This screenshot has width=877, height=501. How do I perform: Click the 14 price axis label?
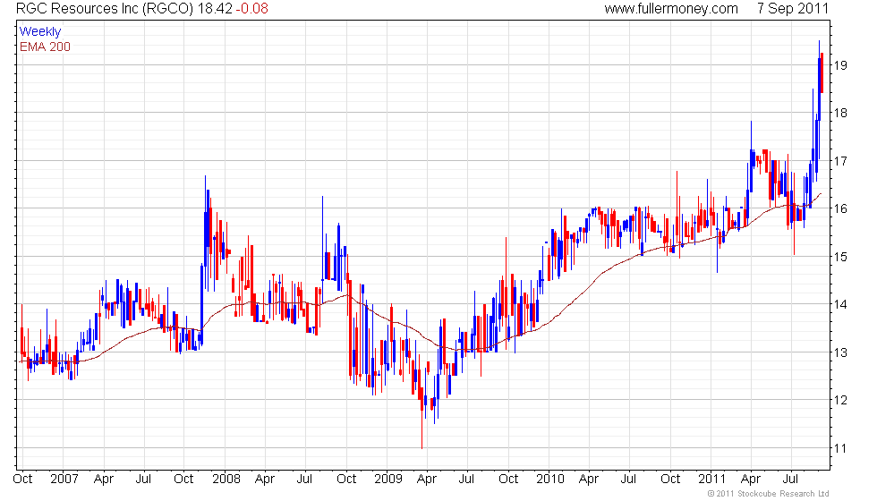(840, 305)
